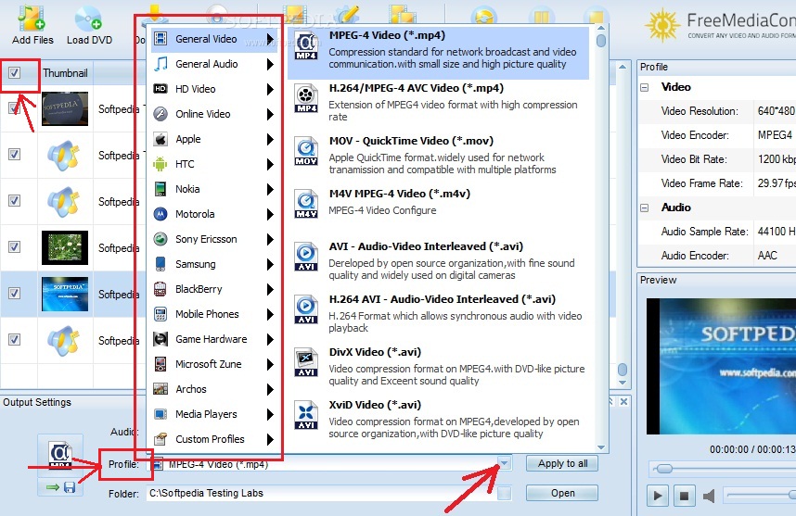Uncheck the highlighted blue Softpedia row checkbox
This screenshot has width=796, height=516.
14,293
